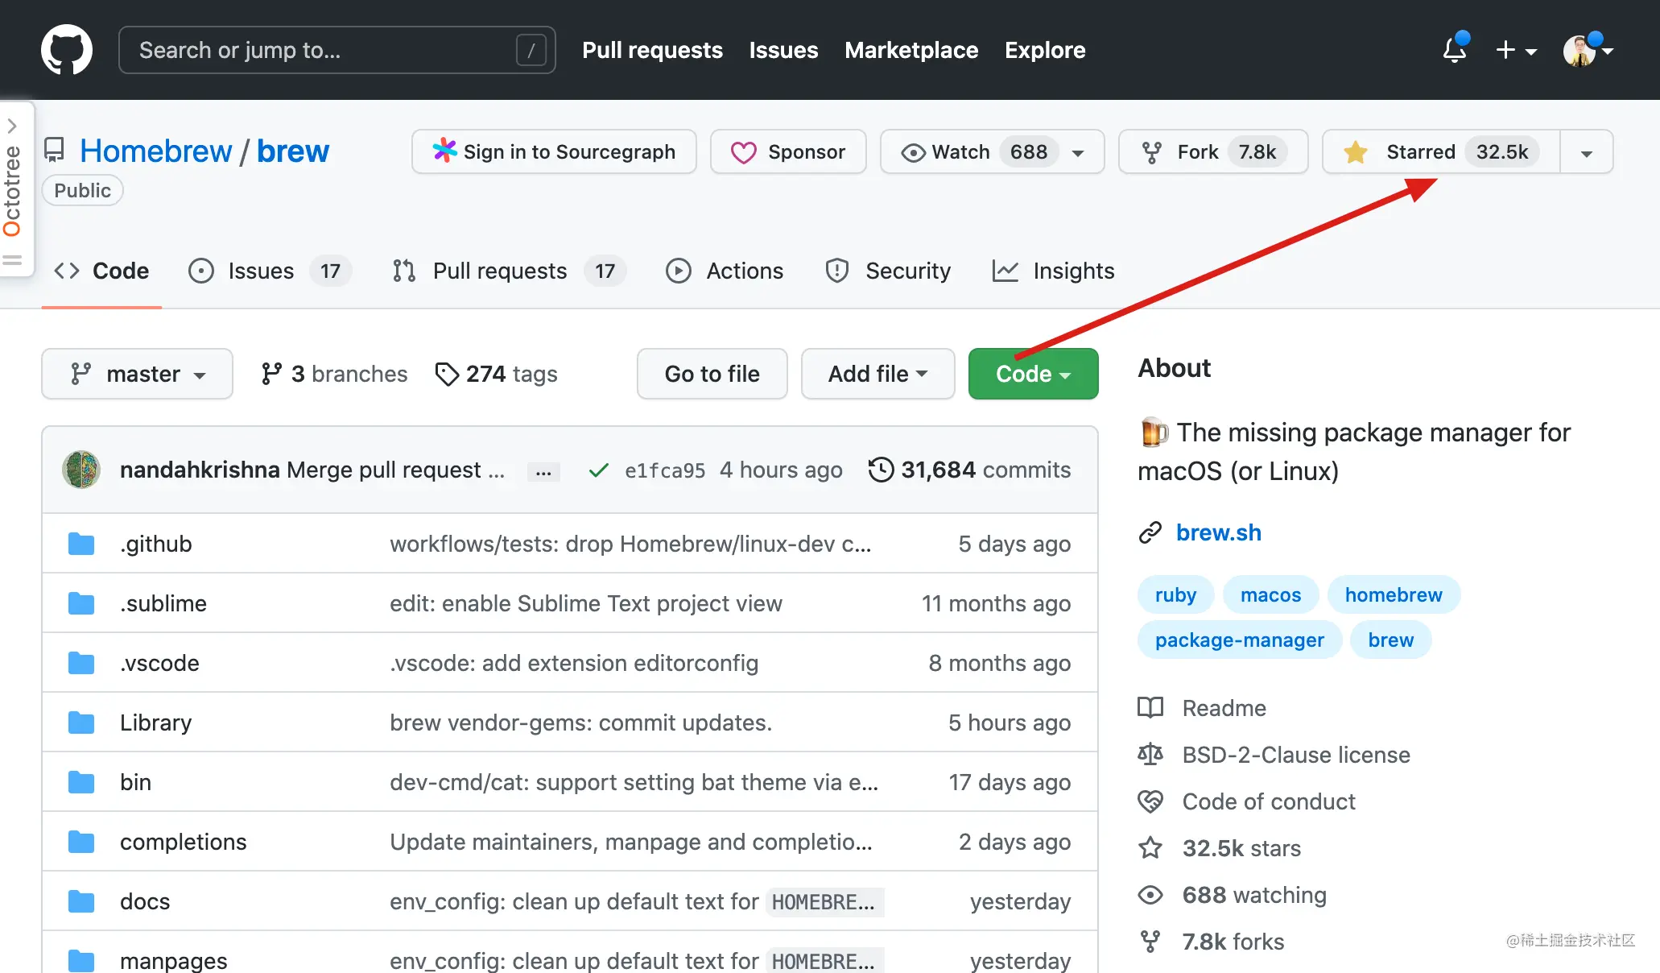Open the Homebrew organization link
Image resolution: width=1660 pixels, height=973 pixels.
(x=155, y=151)
